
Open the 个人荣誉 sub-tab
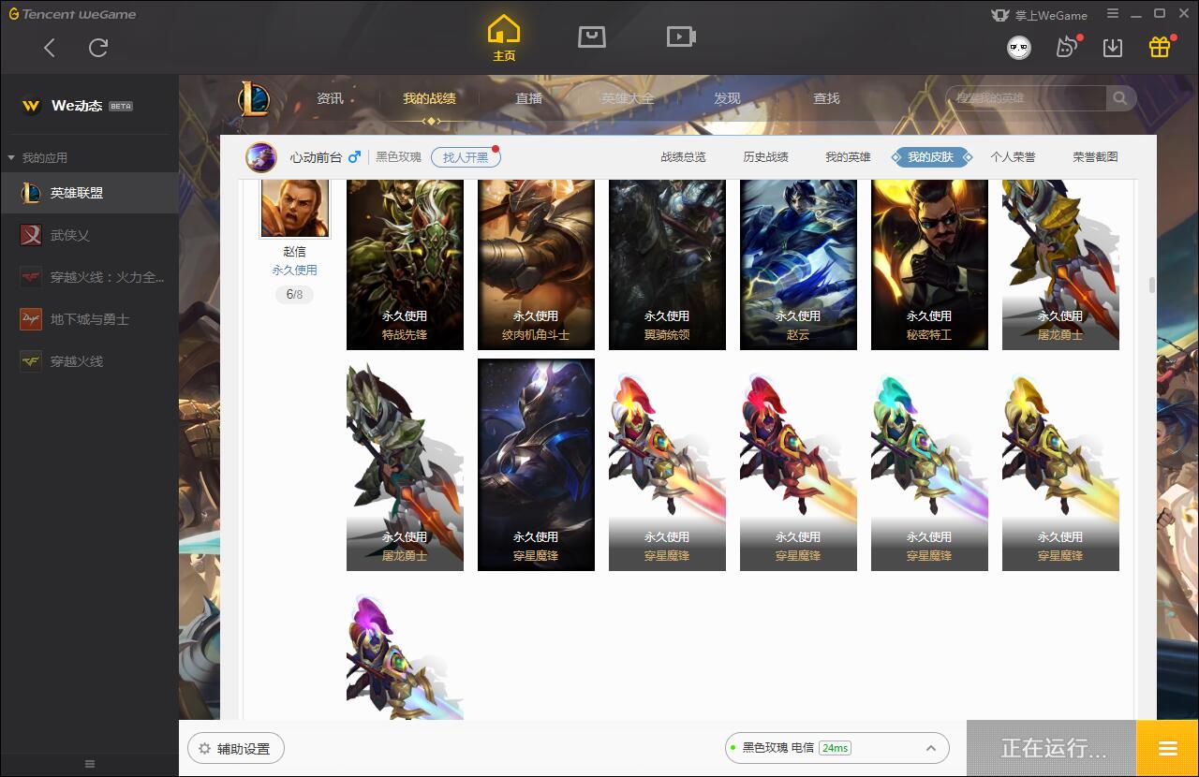point(1013,157)
